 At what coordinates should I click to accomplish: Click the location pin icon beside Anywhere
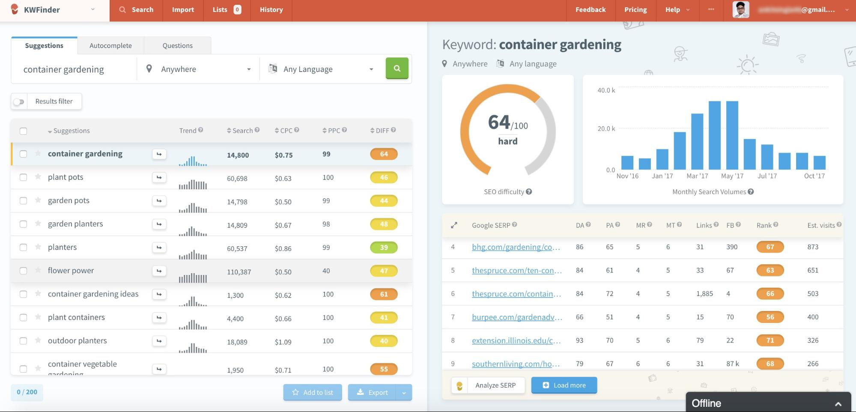point(150,69)
